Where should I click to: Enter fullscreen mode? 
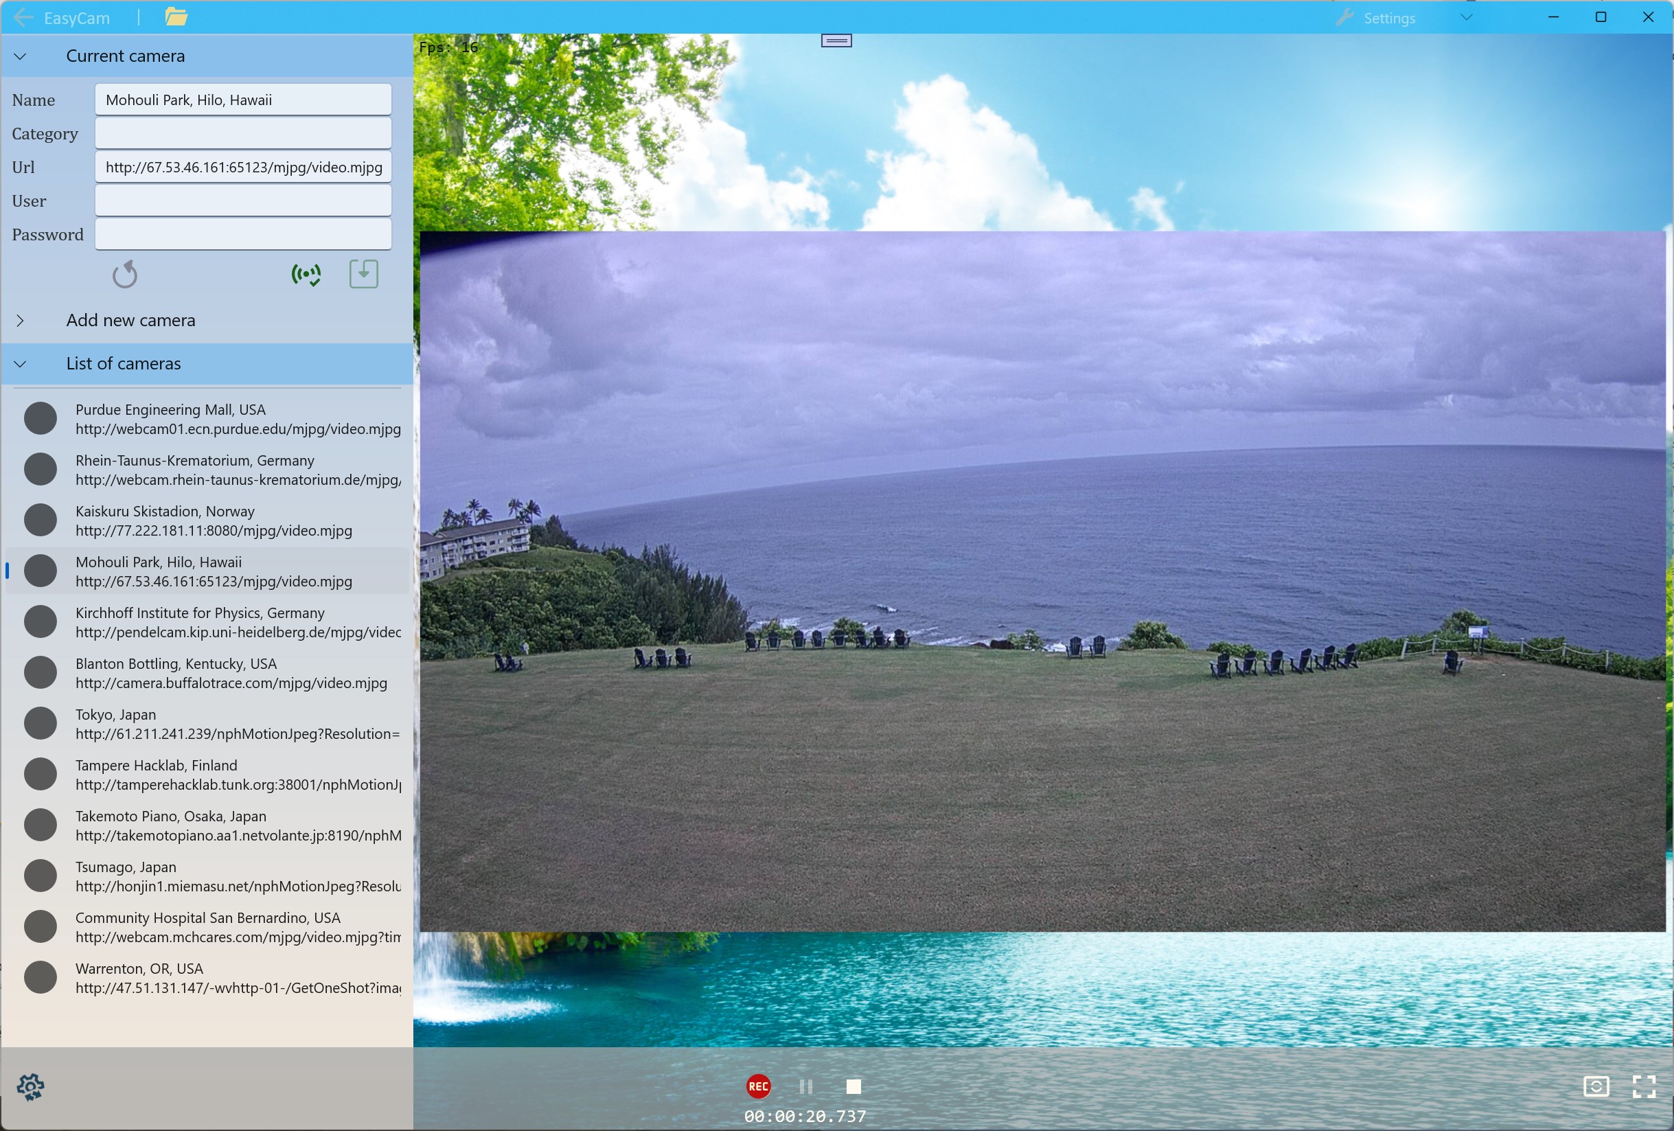click(x=1644, y=1086)
